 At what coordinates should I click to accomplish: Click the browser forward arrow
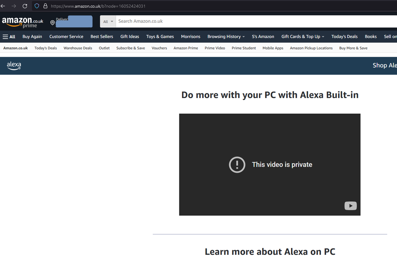tap(14, 6)
